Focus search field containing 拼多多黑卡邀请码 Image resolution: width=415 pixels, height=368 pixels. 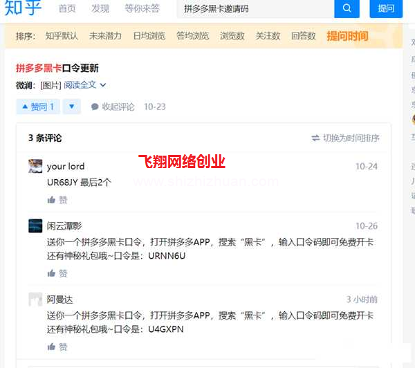tap(255, 9)
